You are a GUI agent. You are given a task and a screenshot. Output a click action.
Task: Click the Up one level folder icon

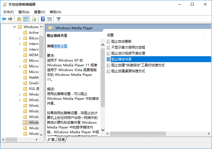(19, 19)
